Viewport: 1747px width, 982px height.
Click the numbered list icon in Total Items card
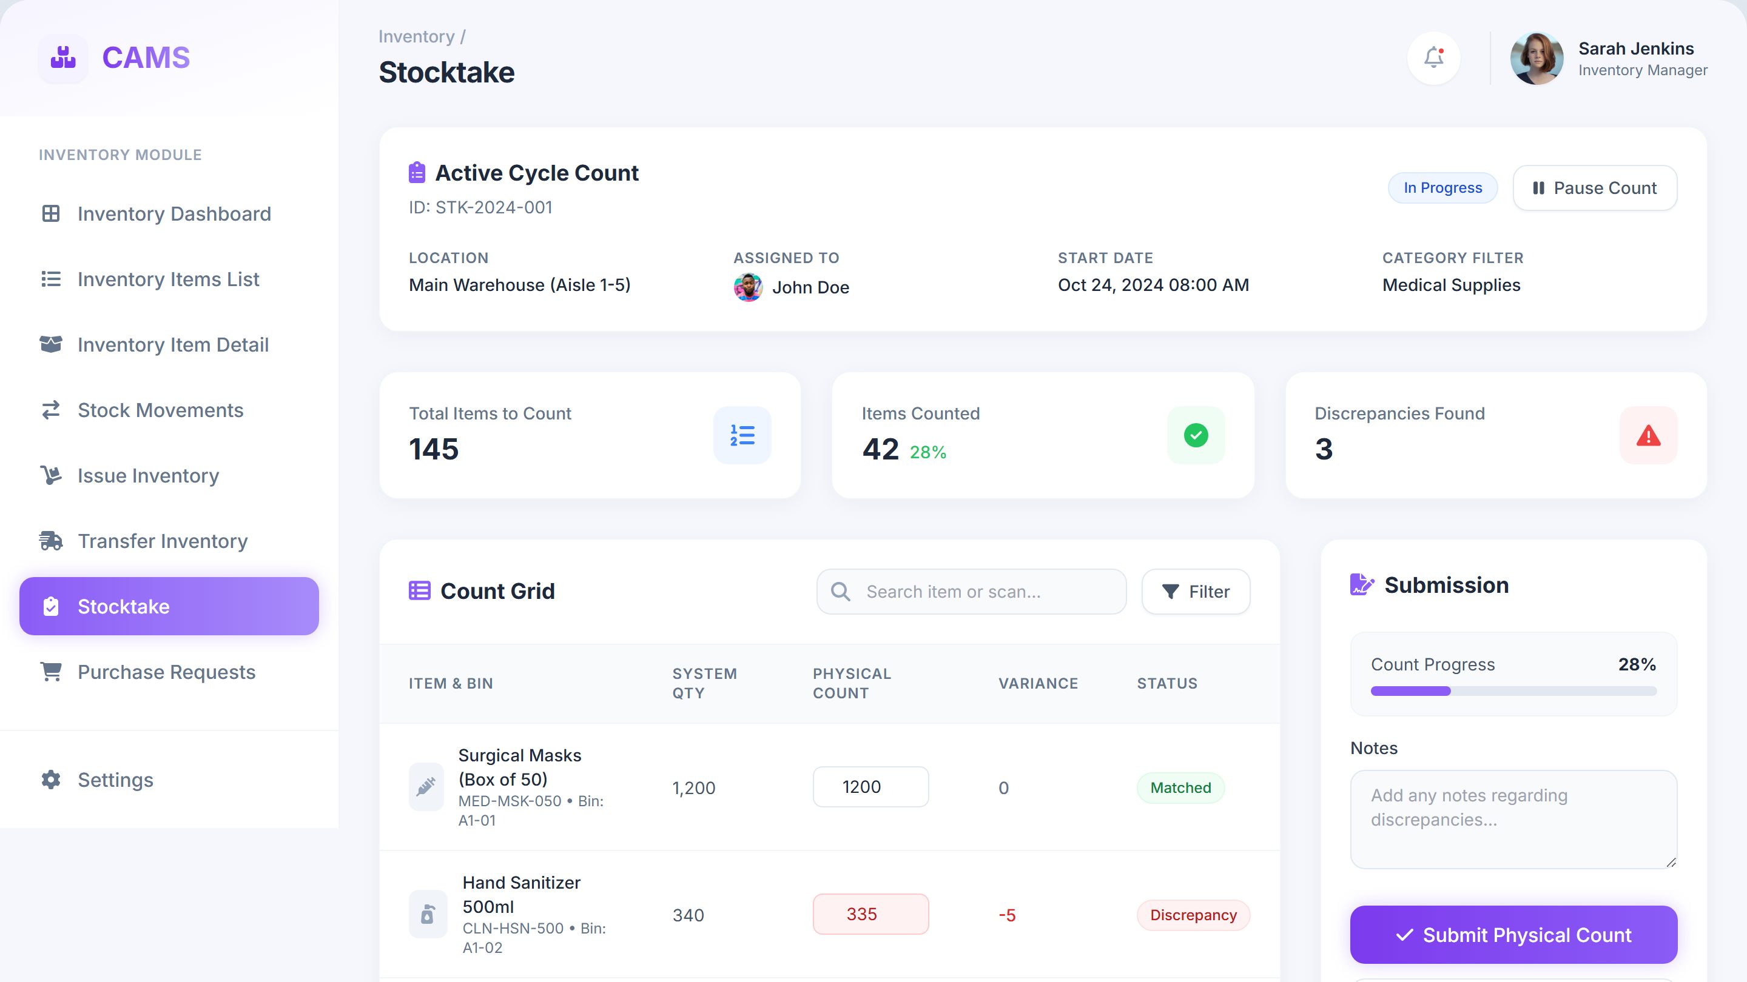742,435
